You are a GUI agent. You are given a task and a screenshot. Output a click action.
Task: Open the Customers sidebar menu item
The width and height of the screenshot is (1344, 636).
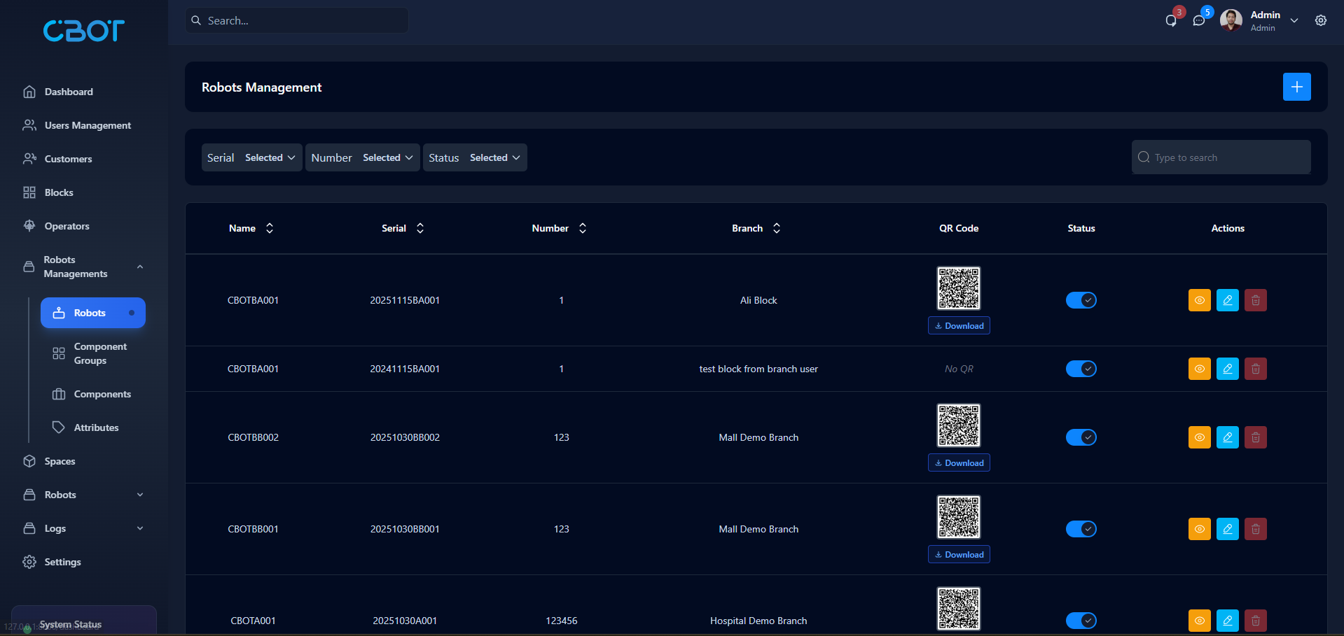click(67, 159)
